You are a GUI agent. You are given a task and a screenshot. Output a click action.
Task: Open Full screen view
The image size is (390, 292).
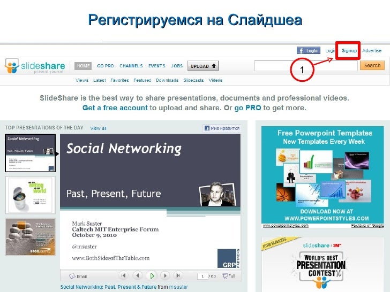pyautogui.click(x=229, y=276)
